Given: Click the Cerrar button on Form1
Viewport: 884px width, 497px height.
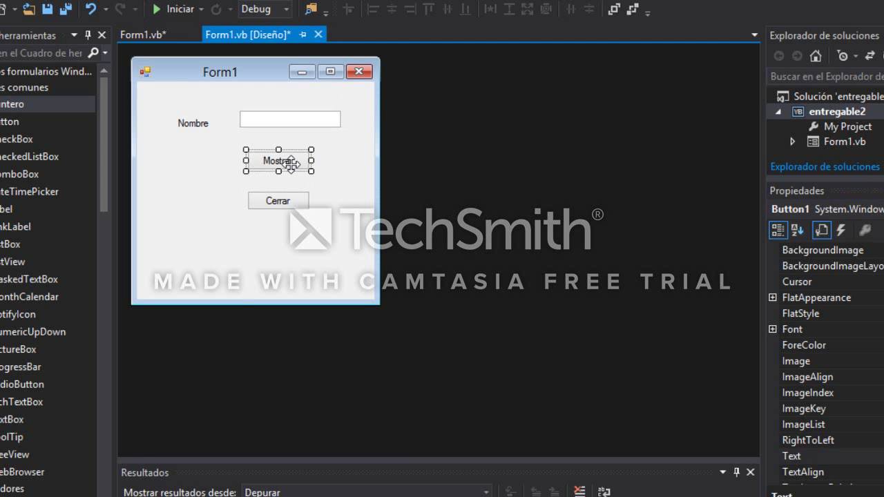Looking at the screenshot, I should [278, 201].
